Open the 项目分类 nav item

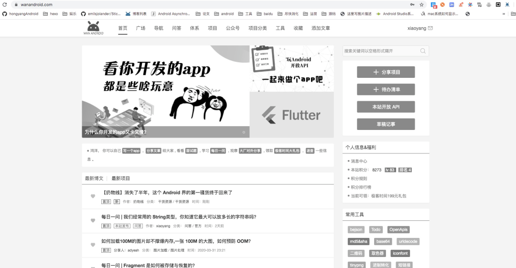coord(258,28)
